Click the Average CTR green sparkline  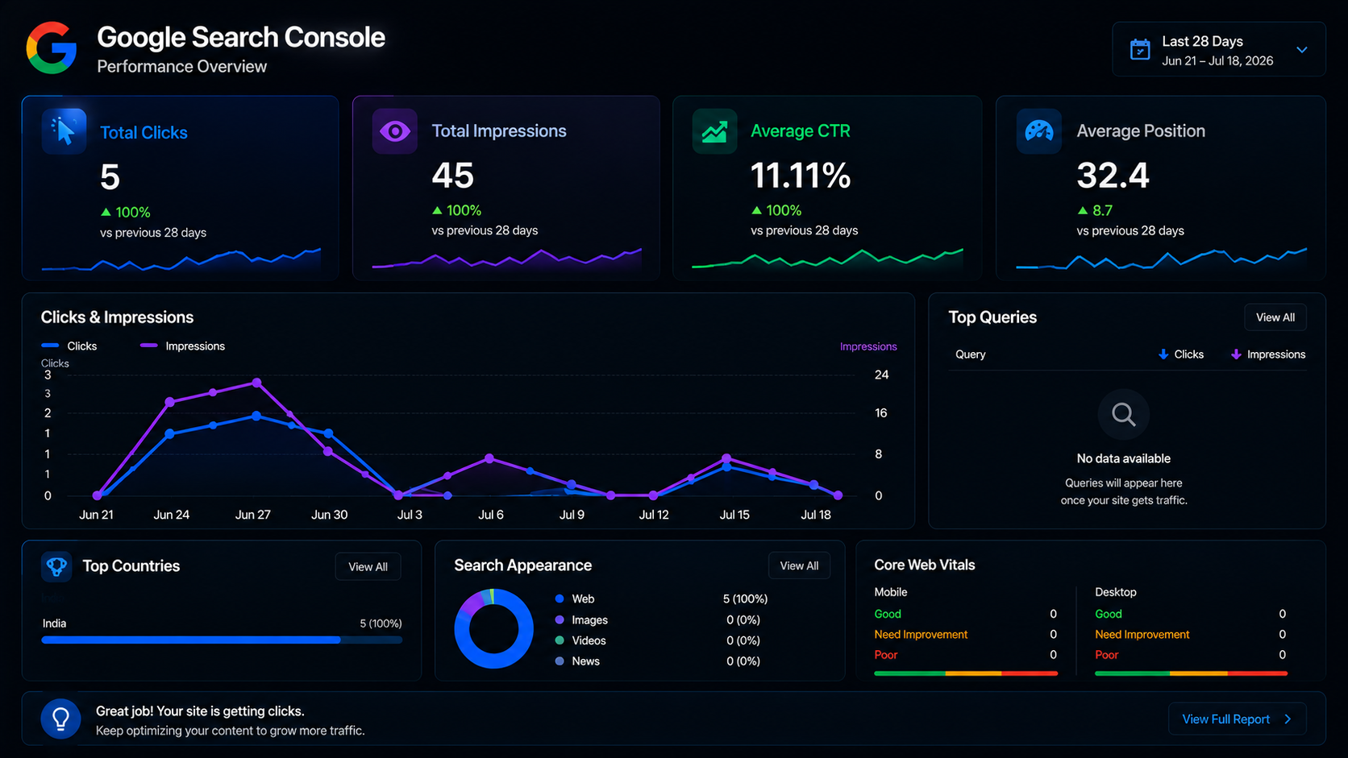pyautogui.click(x=828, y=259)
